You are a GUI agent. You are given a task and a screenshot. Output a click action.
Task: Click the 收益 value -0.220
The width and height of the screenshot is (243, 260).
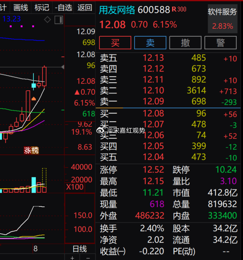click(x=151, y=251)
